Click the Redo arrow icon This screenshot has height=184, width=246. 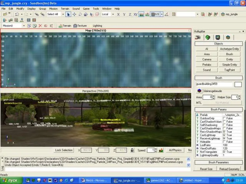(x=26, y=14)
